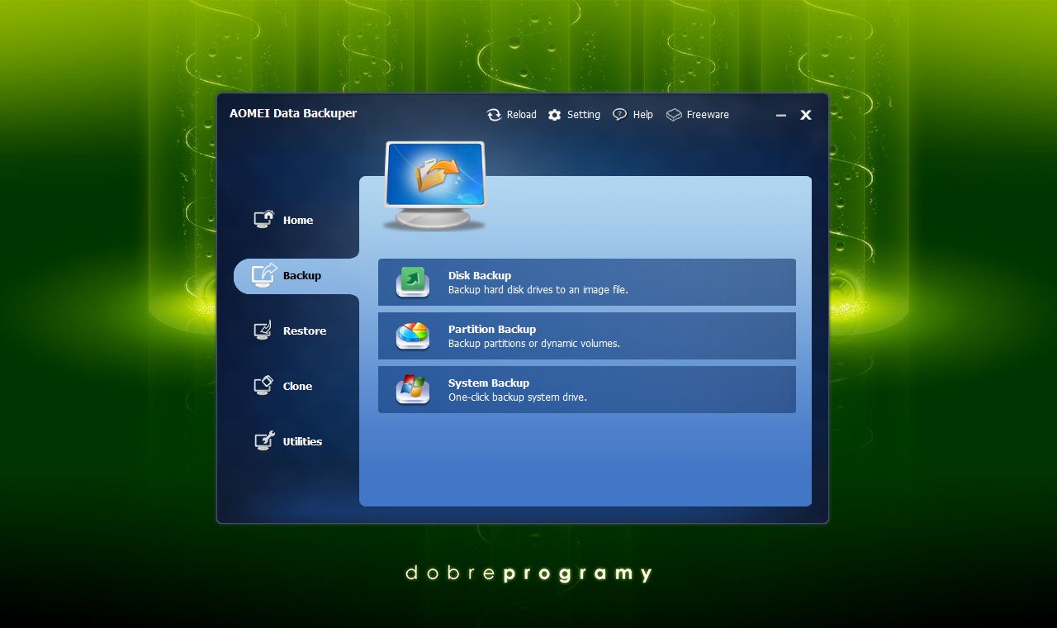
Task: Switch to the Restore tab label
Action: point(305,331)
